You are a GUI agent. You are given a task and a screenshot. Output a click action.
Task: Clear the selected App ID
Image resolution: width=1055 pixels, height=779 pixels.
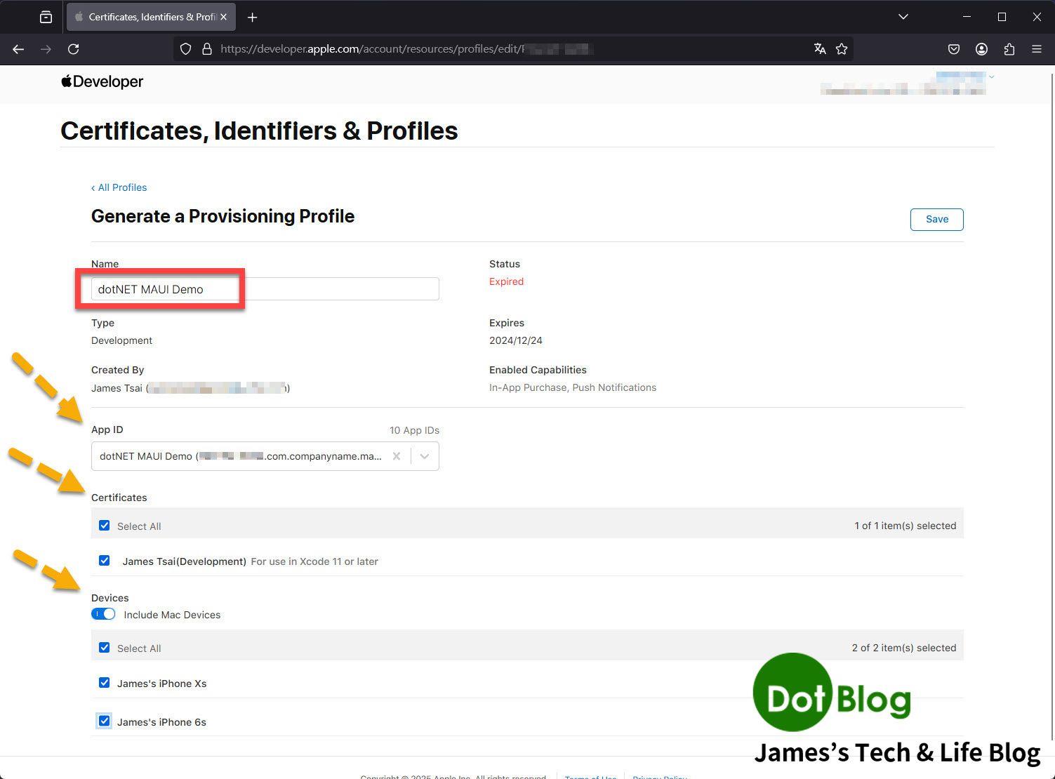tap(397, 456)
